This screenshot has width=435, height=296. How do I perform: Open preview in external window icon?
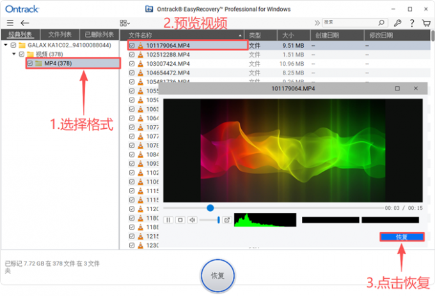click(227, 220)
